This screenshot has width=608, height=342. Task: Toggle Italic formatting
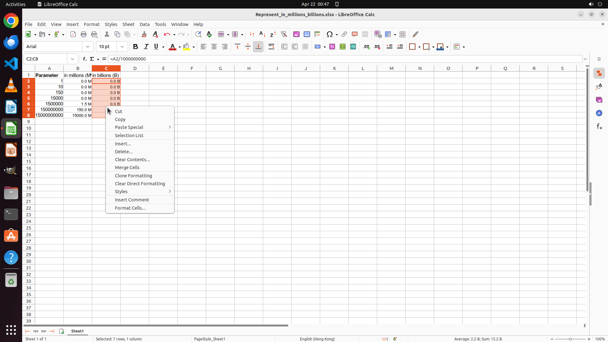click(146, 47)
